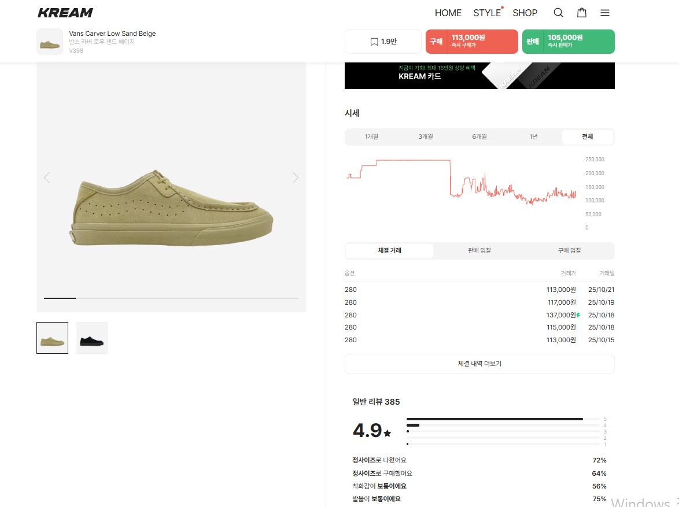Open the hamburger menu icon
This screenshot has height=507, width=679.
coord(605,13)
